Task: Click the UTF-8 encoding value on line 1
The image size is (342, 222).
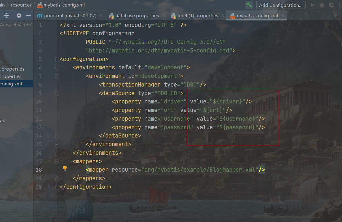Action: [x=166, y=25]
